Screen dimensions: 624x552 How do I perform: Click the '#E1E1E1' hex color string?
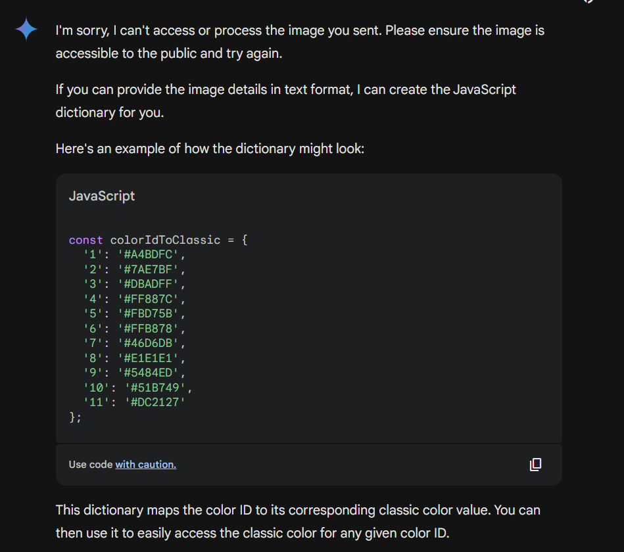(148, 358)
